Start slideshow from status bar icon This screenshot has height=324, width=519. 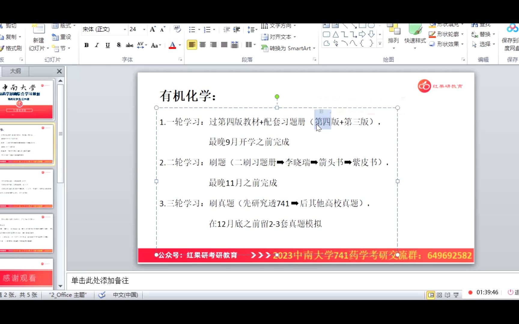click(456, 295)
